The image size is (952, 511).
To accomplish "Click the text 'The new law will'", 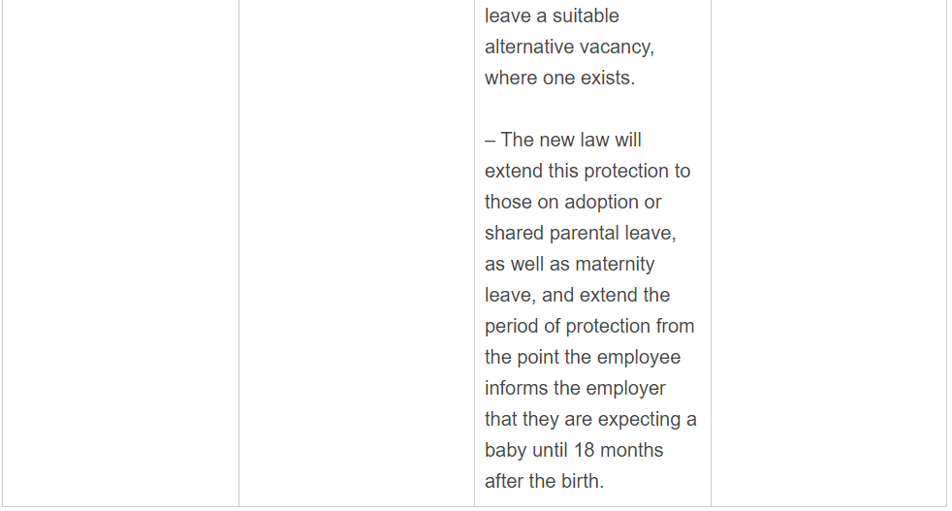I will [x=571, y=141].
